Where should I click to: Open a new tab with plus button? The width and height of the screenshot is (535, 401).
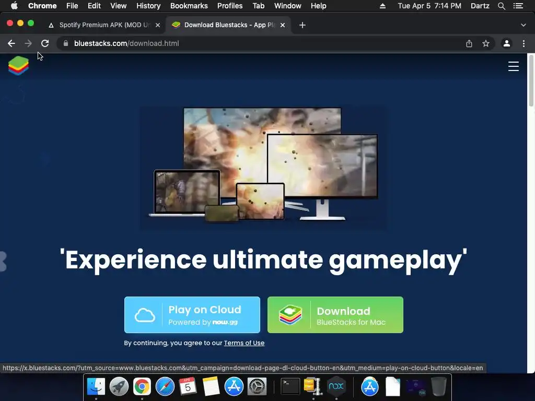pos(303,25)
